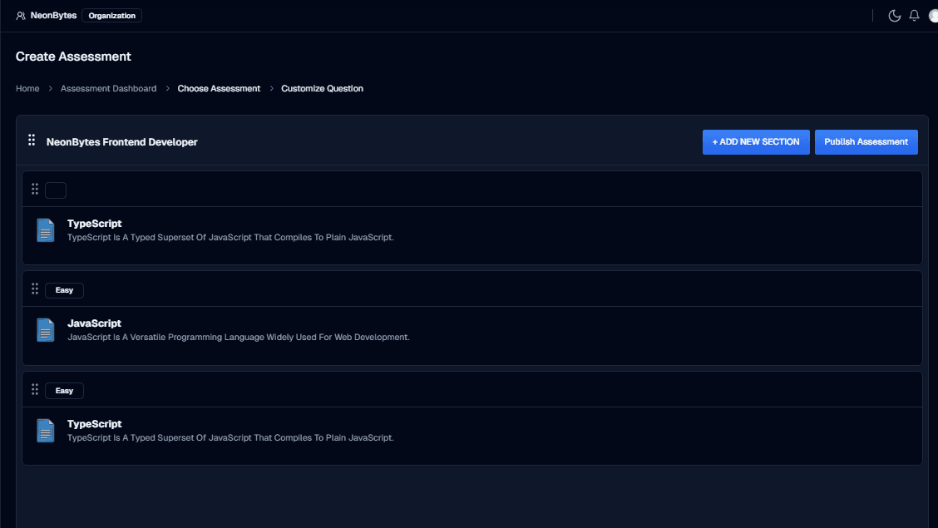
Task: Click Easy badge above last TypeScript
Action: 65,391
